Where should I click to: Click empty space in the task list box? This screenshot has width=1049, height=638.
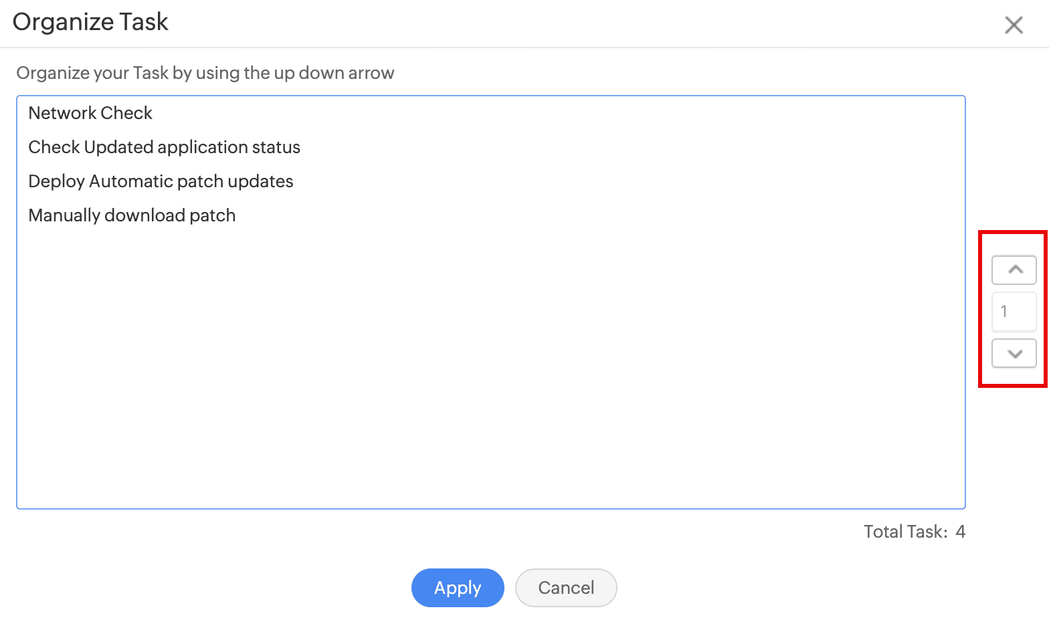(x=490, y=375)
